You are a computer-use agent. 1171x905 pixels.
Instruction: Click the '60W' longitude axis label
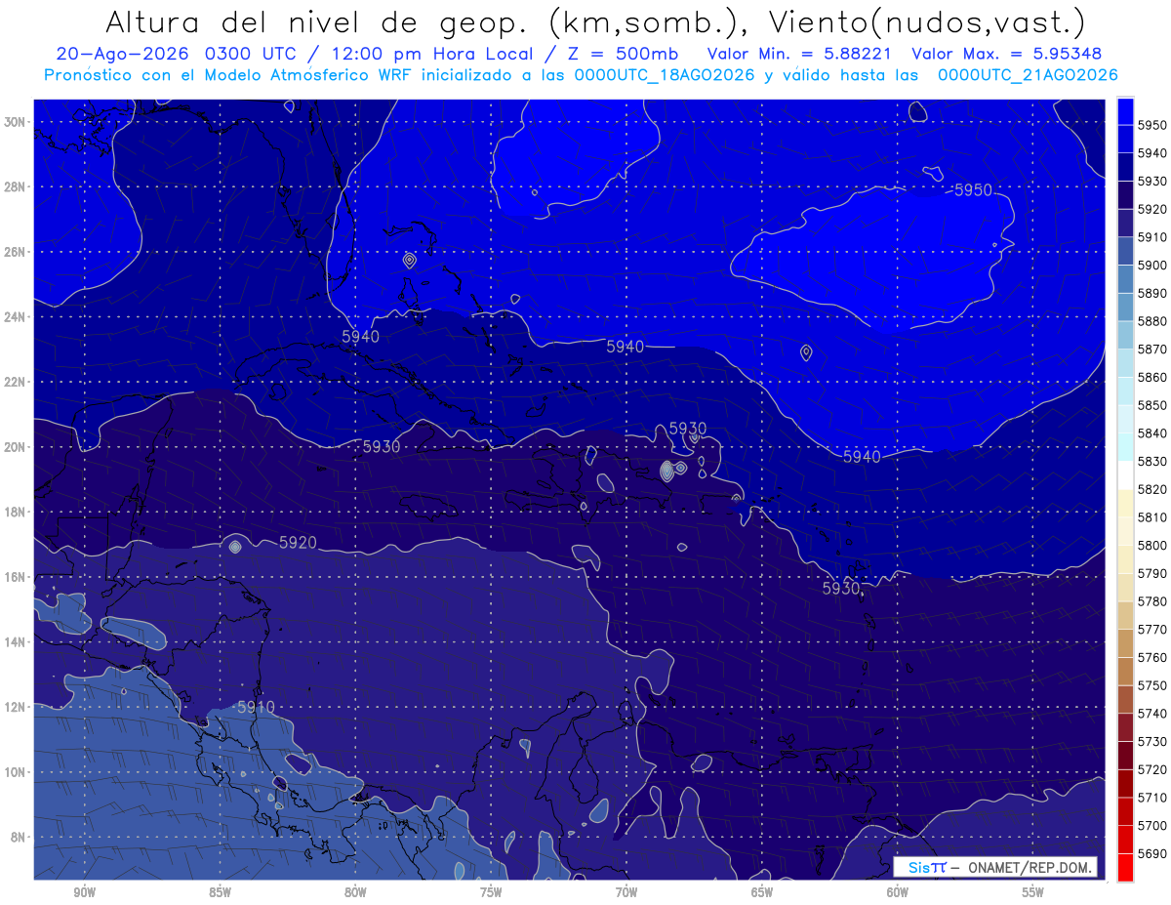pos(898,892)
